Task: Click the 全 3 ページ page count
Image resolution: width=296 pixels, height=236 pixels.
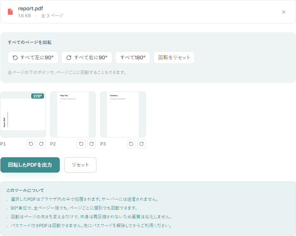Action: (52, 16)
